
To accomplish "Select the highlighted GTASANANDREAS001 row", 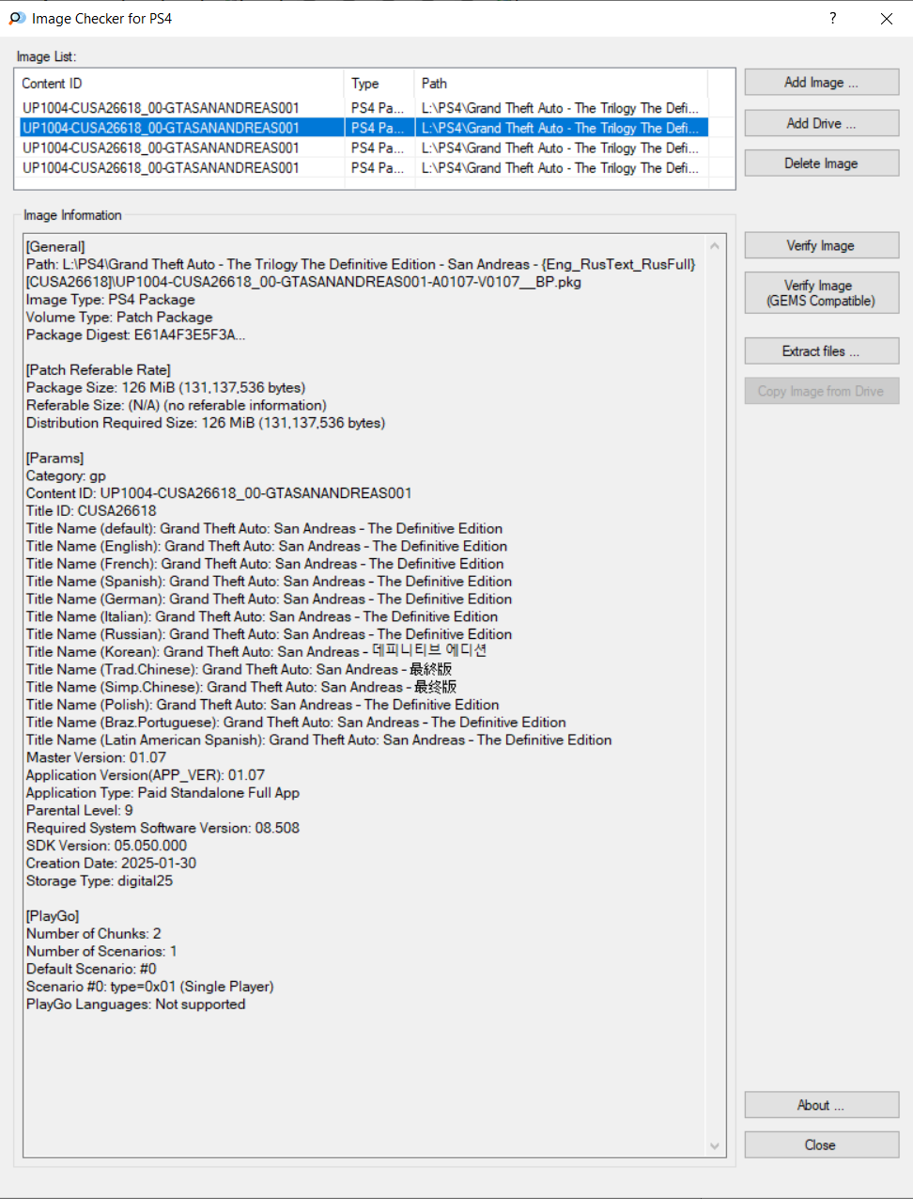I will pos(364,128).
